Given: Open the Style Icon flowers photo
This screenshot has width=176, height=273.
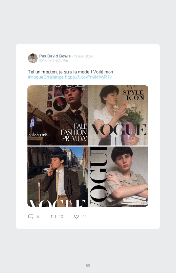Looking at the screenshot, I should [118, 116].
